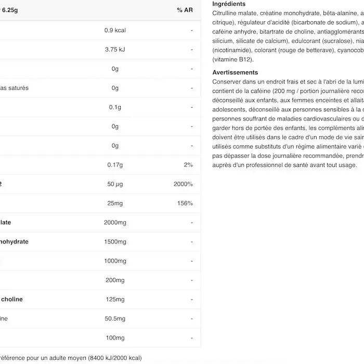Image resolution: width=364 pixels, height=364 pixels.
Task: Click the '125mg' choline amount
Action: click(115, 300)
